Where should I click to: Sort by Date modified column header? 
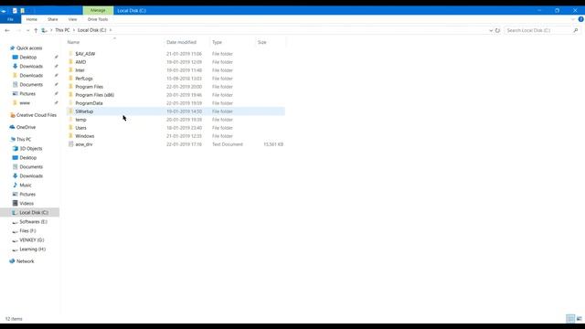[x=181, y=42]
